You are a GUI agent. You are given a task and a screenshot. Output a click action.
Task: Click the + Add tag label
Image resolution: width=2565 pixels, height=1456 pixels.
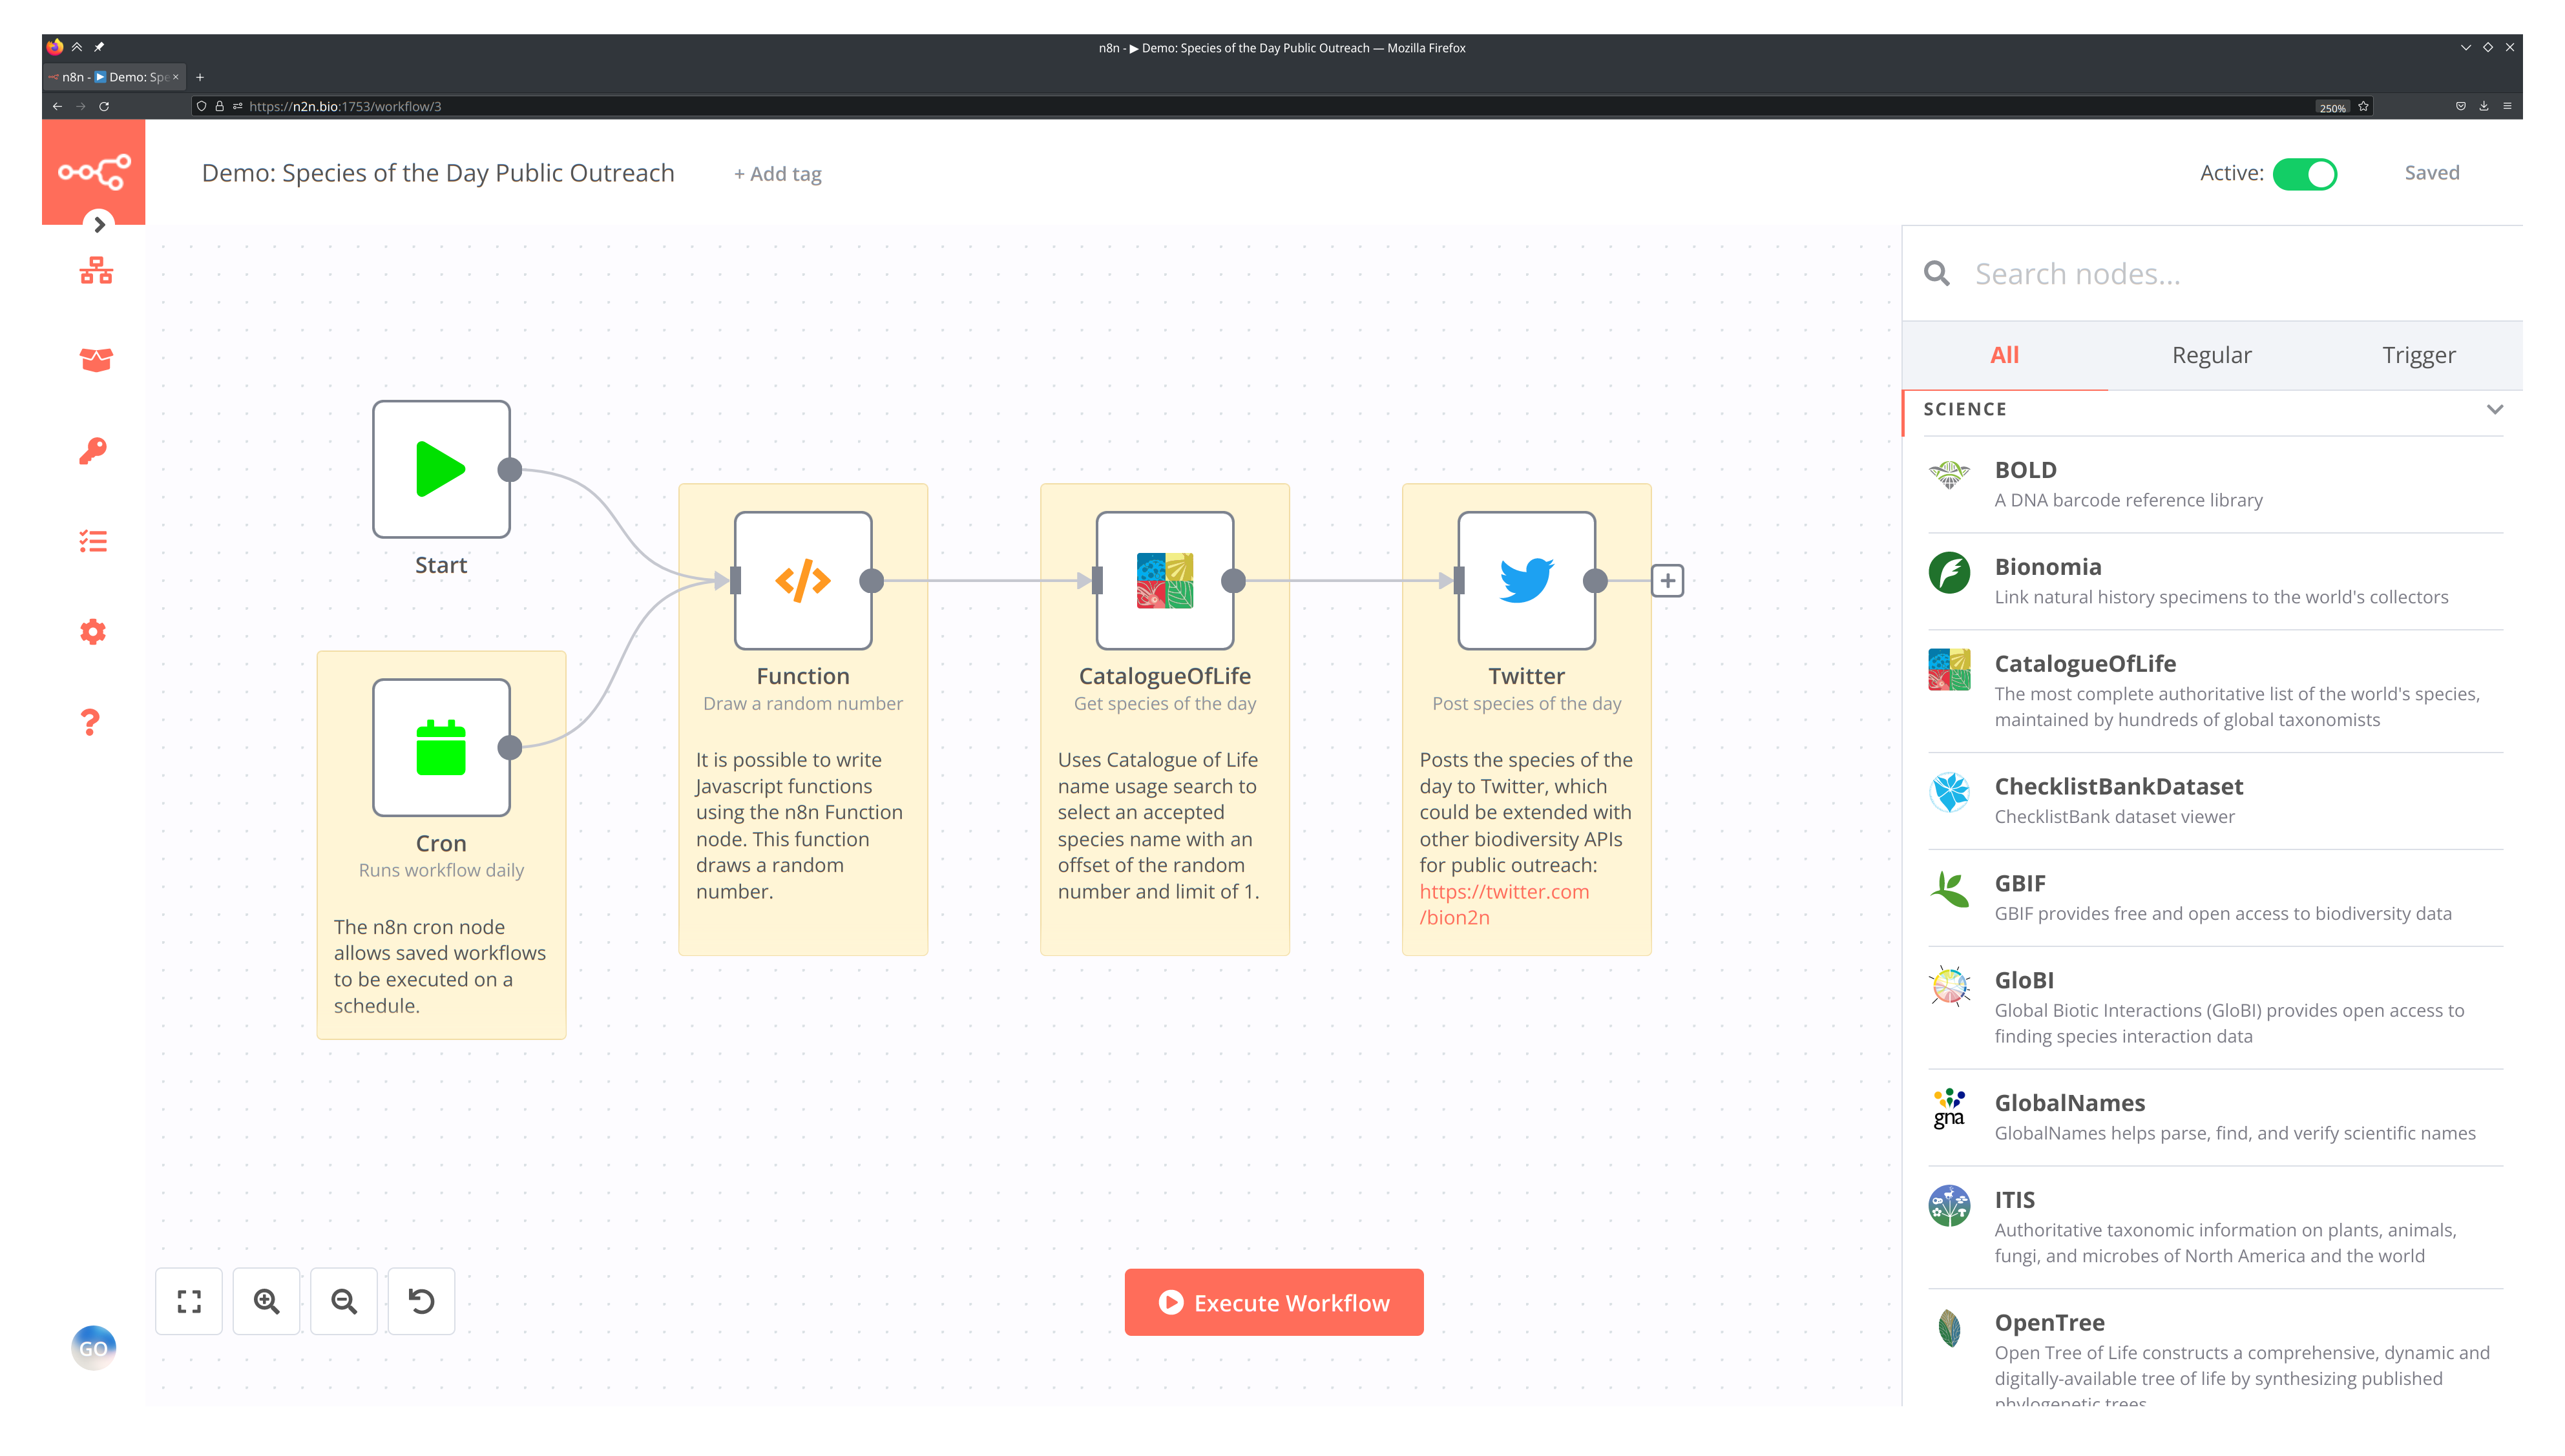coord(777,174)
